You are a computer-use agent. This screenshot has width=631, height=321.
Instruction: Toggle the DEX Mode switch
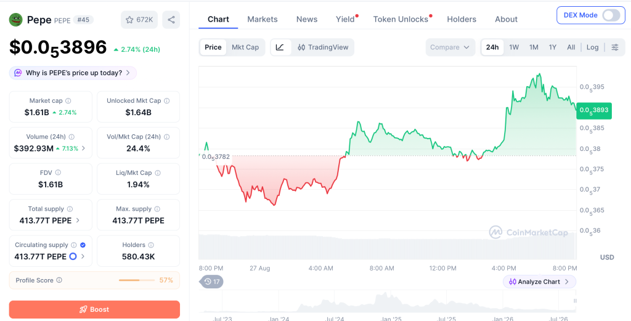pyautogui.click(x=611, y=15)
